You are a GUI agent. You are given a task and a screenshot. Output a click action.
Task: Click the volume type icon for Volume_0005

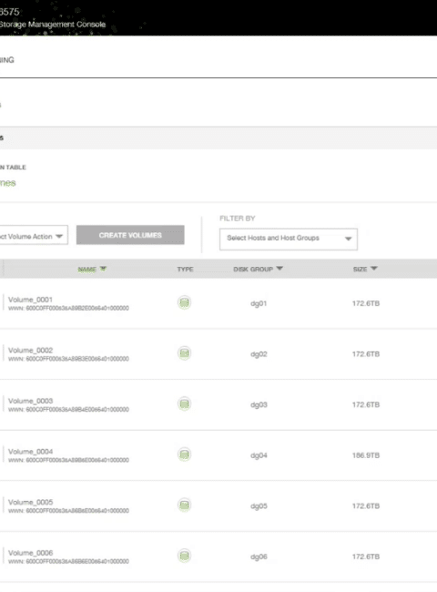(x=184, y=505)
